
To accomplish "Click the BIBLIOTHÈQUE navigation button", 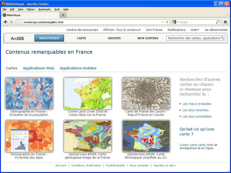I will coord(49,38).
